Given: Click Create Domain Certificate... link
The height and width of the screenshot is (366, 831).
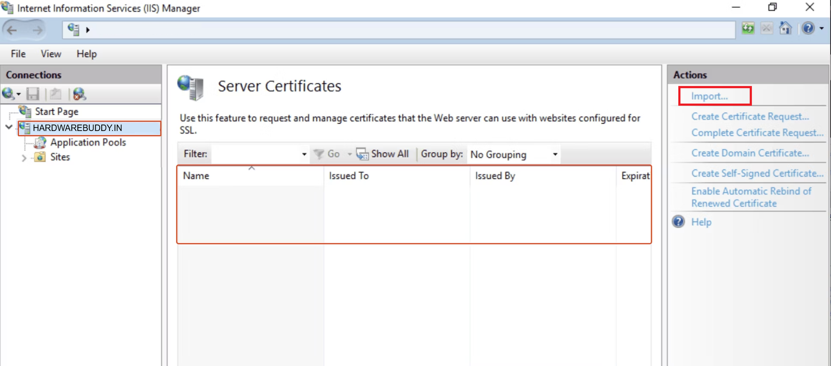Looking at the screenshot, I should pos(750,153).
